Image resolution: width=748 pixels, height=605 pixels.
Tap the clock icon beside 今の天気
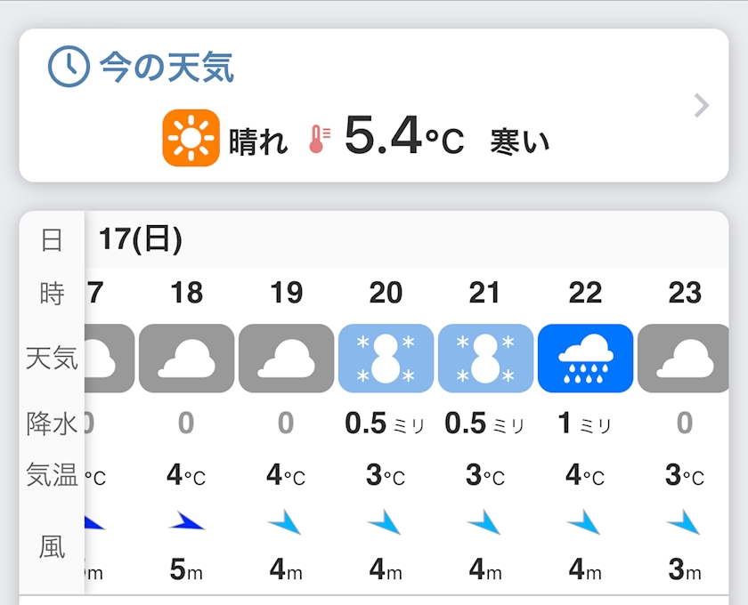click(x=69, y=67)
